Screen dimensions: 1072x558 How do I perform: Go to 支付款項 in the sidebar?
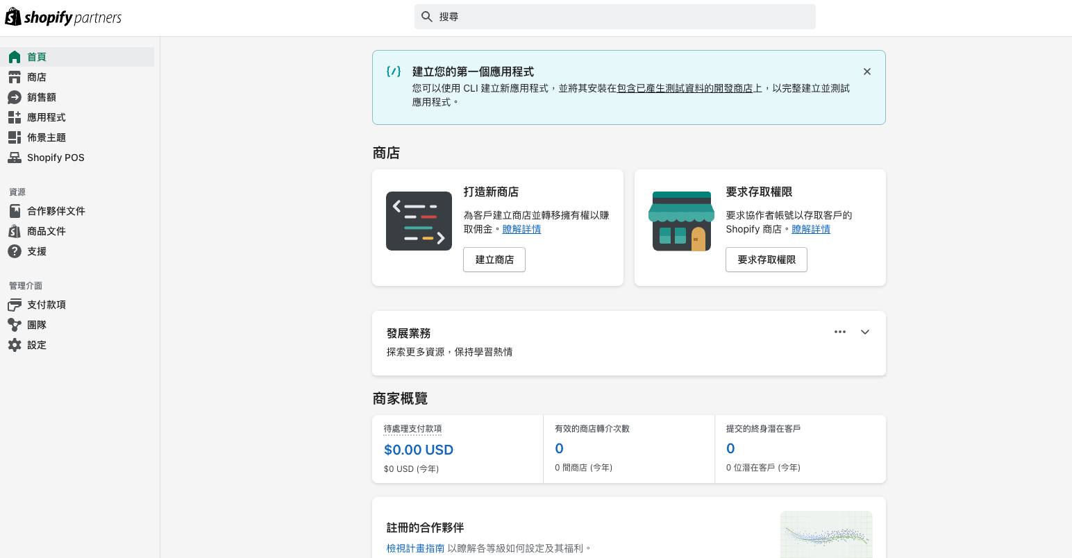coord(47,305)
